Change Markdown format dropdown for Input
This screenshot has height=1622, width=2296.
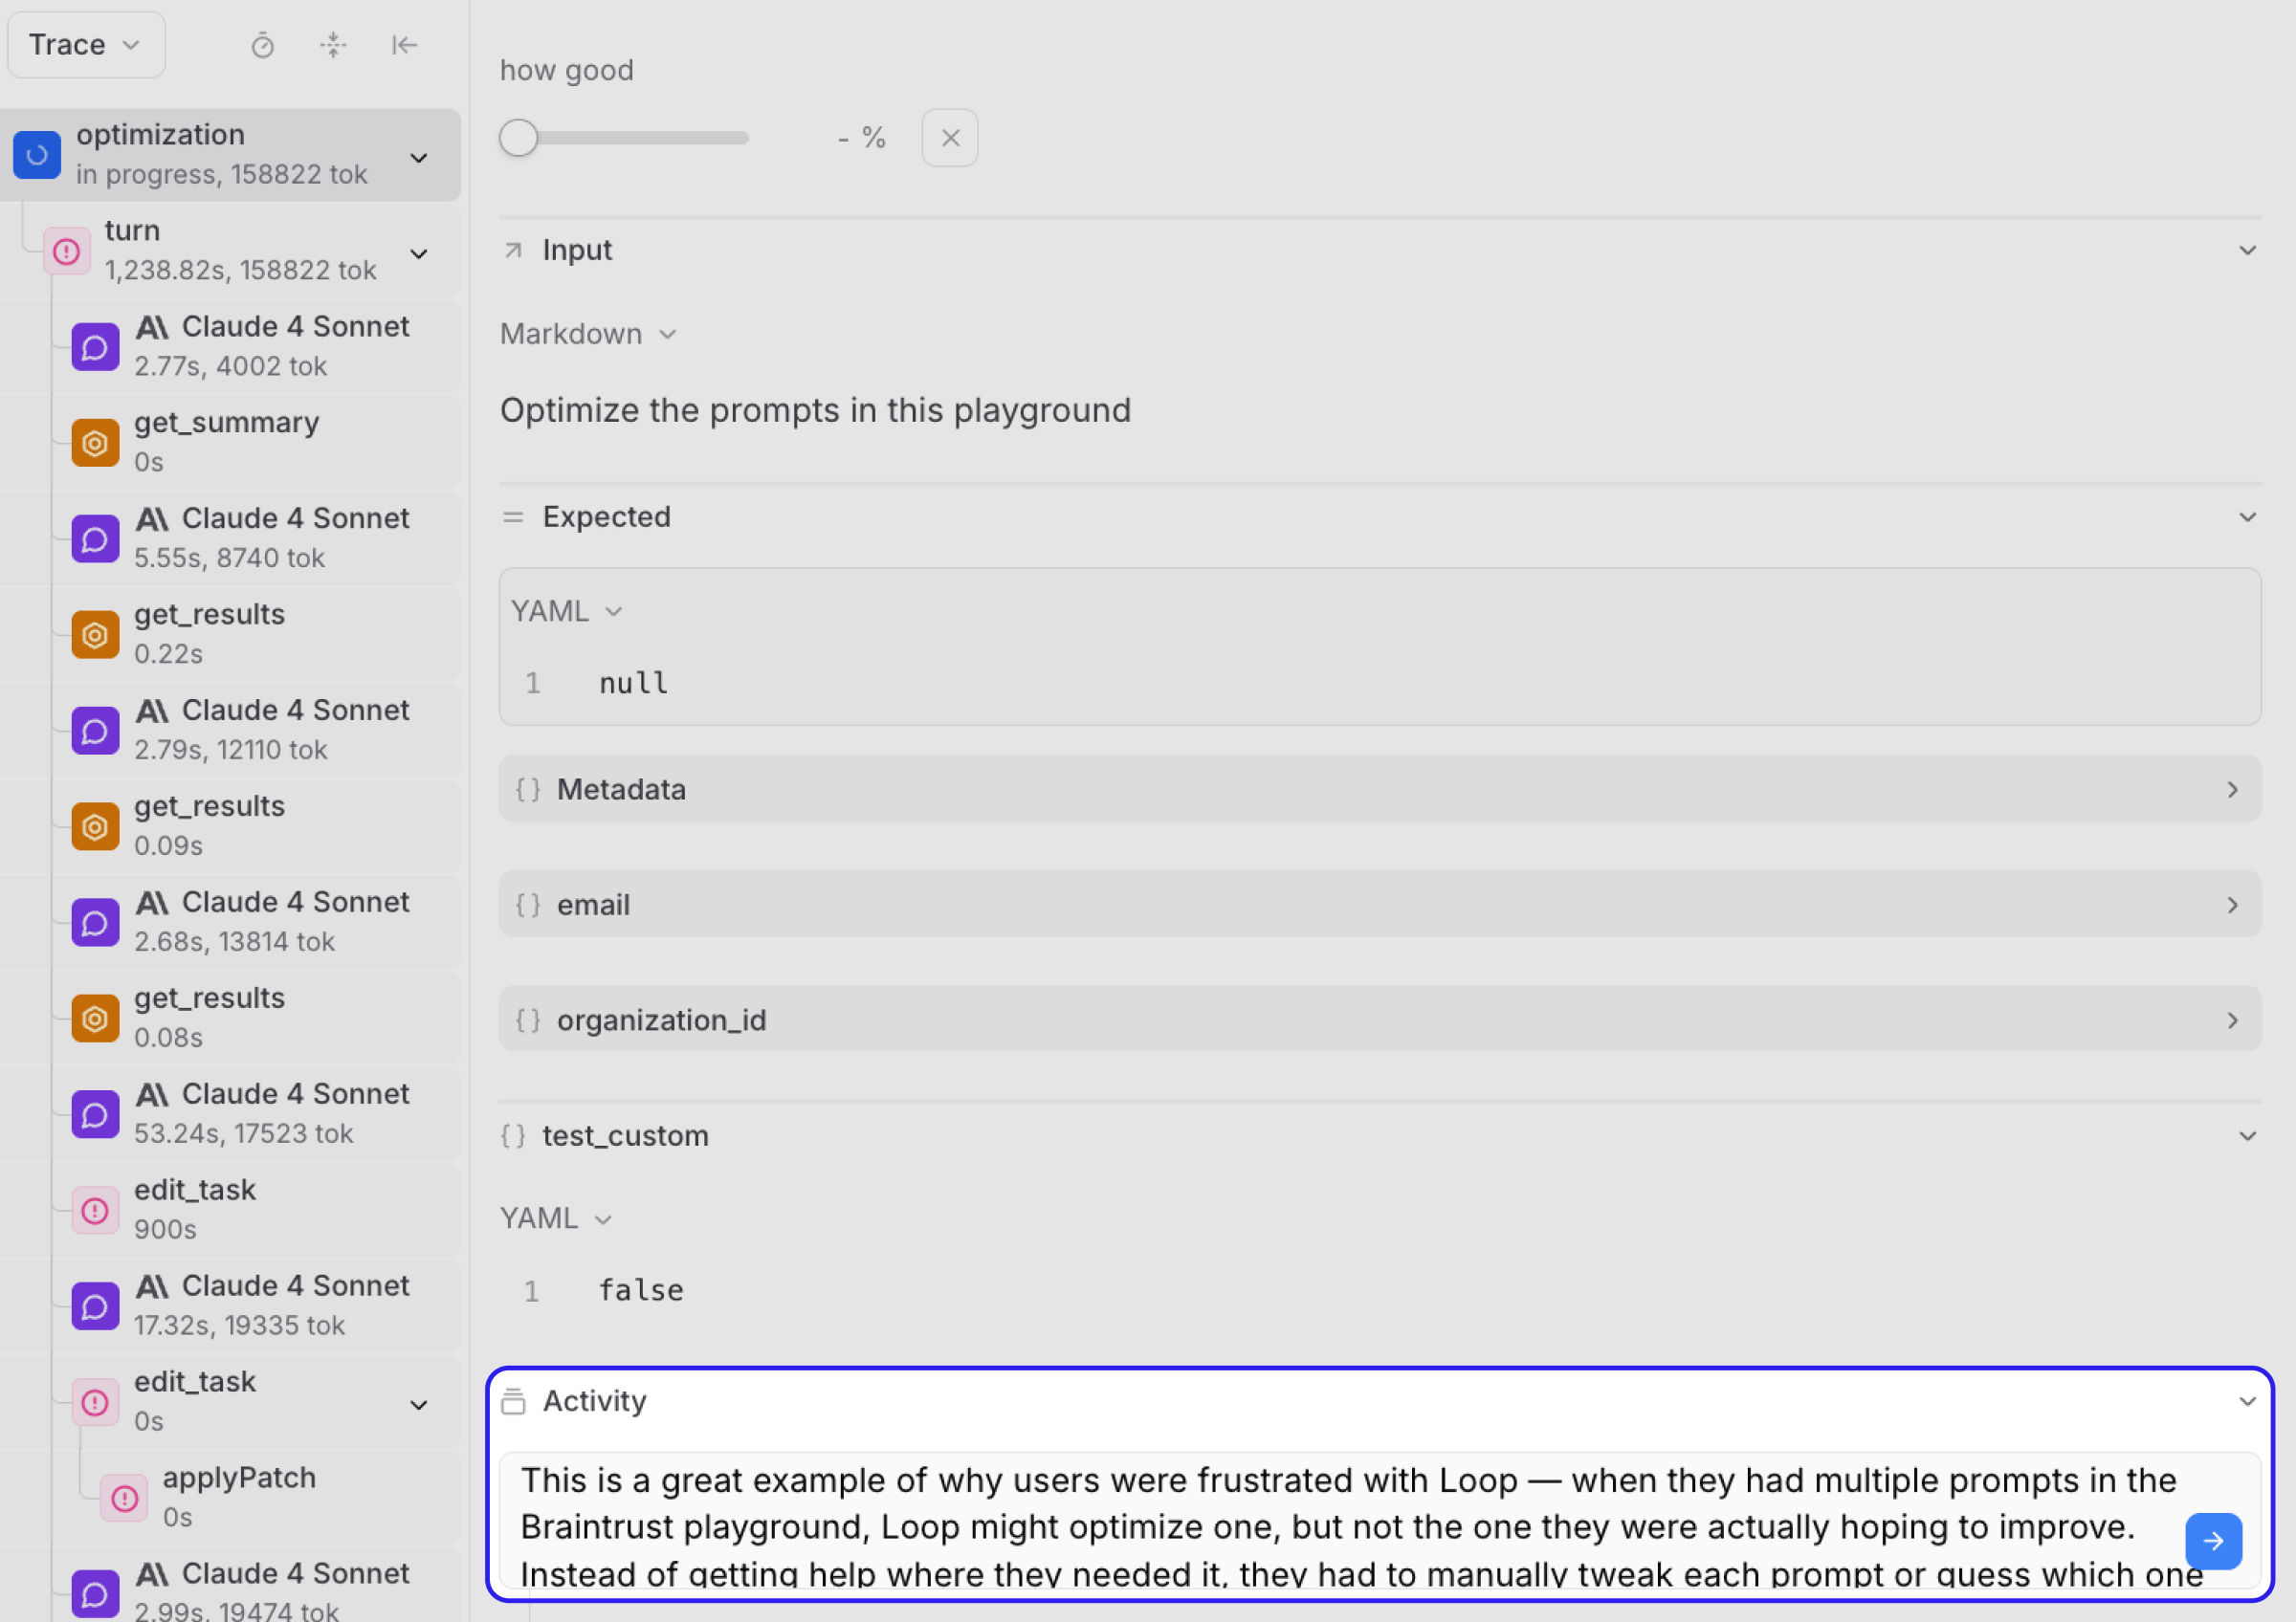pos(588,334)
